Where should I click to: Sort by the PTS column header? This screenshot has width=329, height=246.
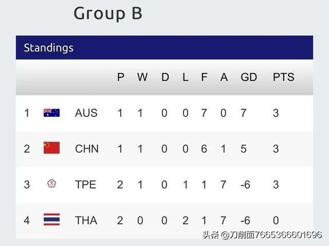283,77
